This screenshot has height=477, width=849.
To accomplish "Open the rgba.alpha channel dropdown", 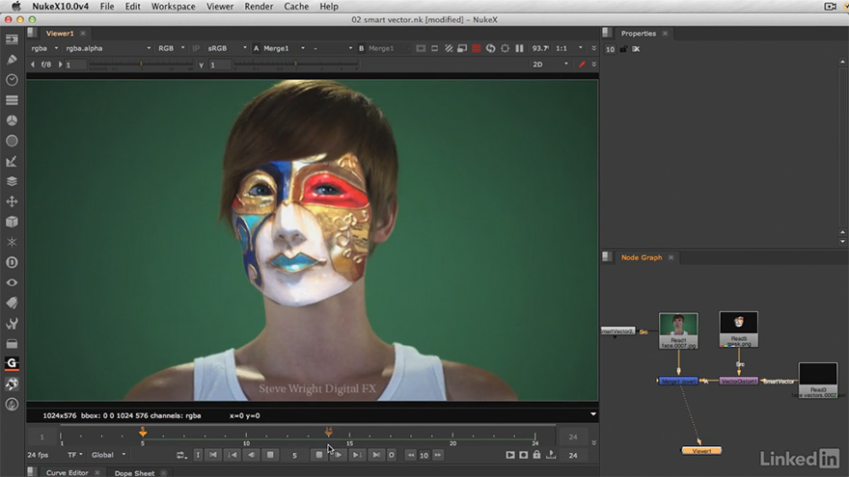I will point(108,48).
